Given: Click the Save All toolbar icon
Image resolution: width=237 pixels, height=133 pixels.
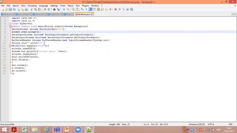Looking at the screenshot, I should [14, 9].
